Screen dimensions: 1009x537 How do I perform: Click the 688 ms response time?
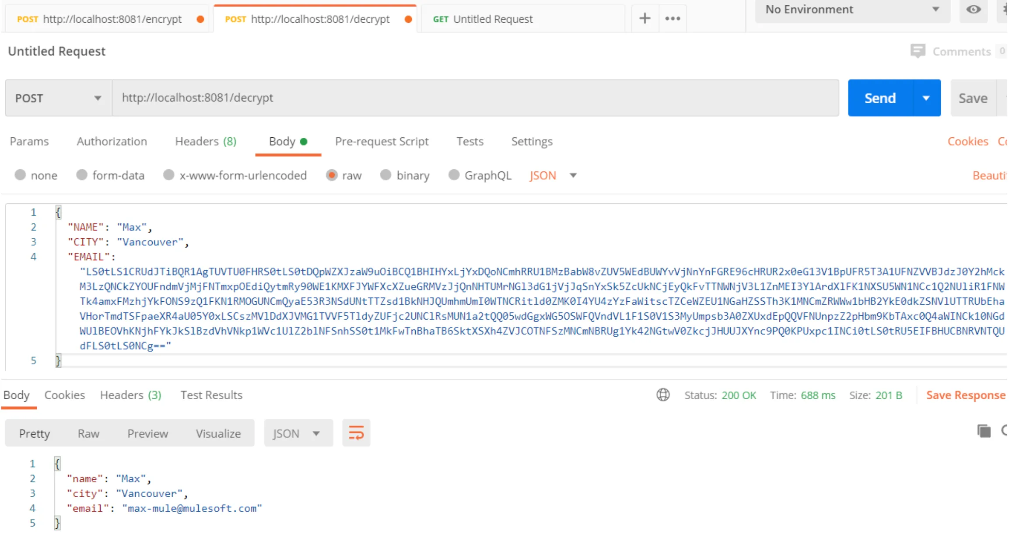point(818,395)
